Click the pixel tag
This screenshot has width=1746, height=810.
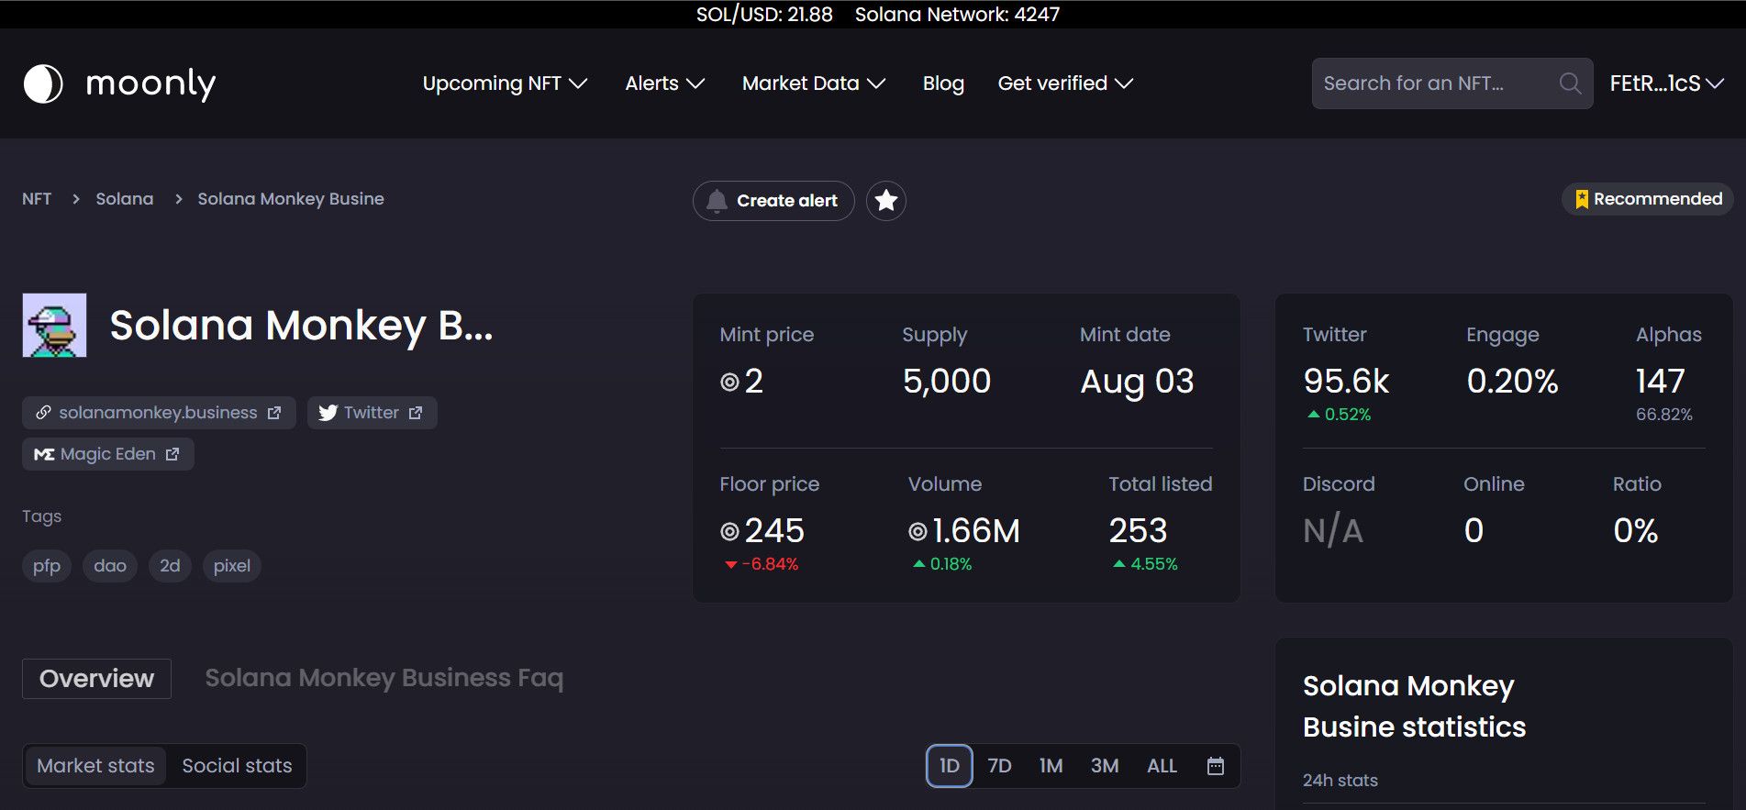click(232, 566)
